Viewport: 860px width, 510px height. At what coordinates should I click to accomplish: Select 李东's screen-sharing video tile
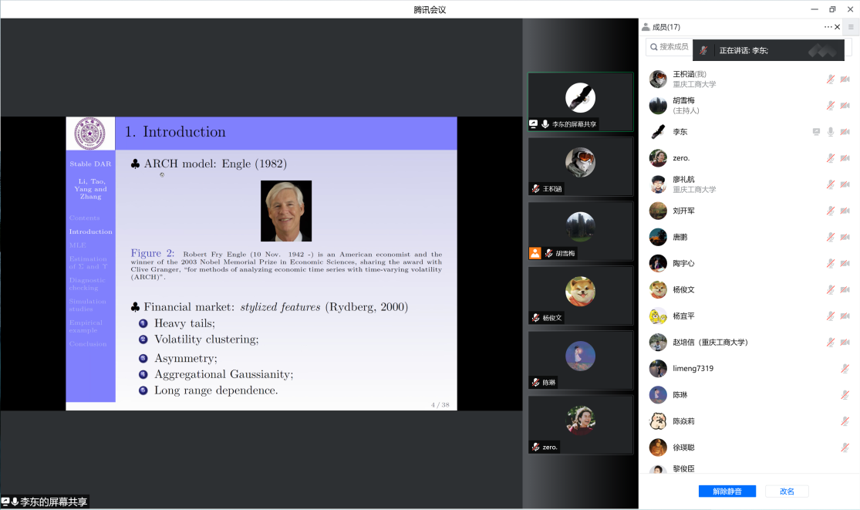click(x=580, y=102)
